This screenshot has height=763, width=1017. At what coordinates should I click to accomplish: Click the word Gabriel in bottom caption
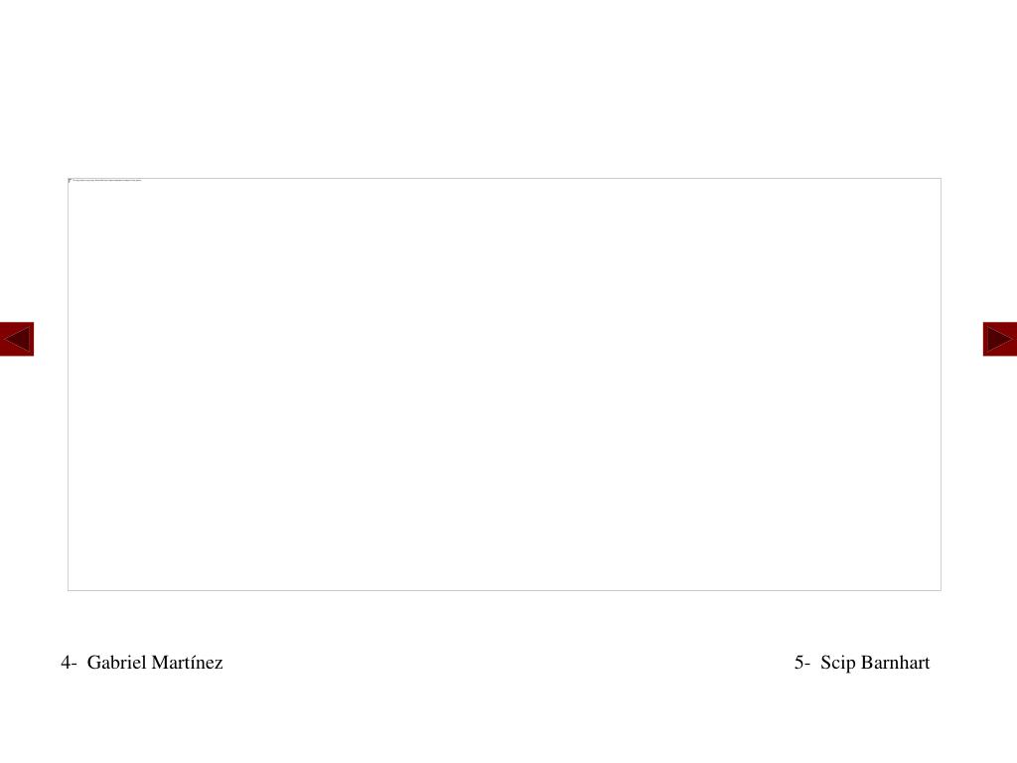(x=117, y=663)
